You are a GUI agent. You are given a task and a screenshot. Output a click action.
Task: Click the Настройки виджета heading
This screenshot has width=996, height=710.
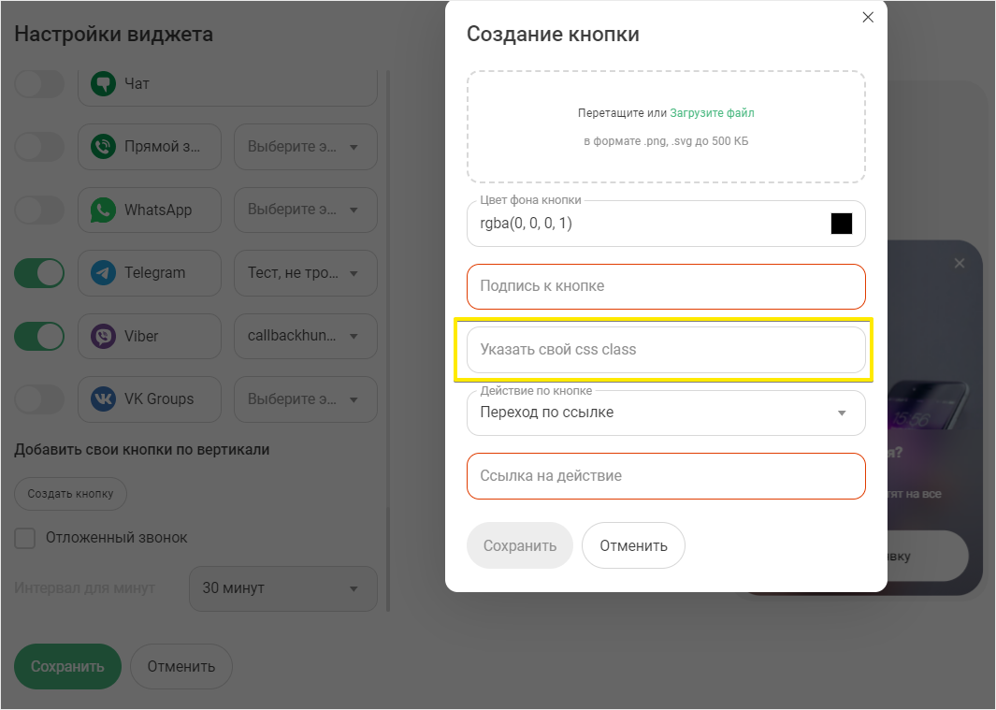tap(114, 34)
